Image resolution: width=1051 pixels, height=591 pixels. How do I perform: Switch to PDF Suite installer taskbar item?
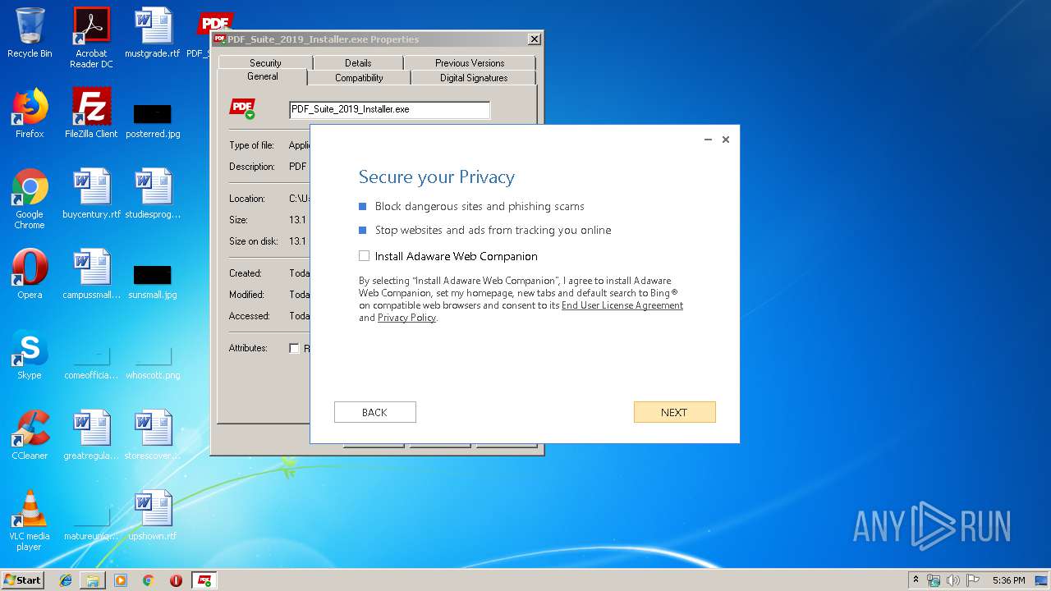click(x=204, y=580)
